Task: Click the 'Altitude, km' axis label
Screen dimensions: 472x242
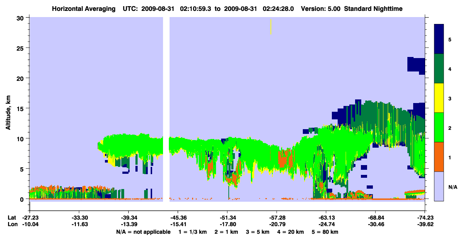Action: point(8,113)
